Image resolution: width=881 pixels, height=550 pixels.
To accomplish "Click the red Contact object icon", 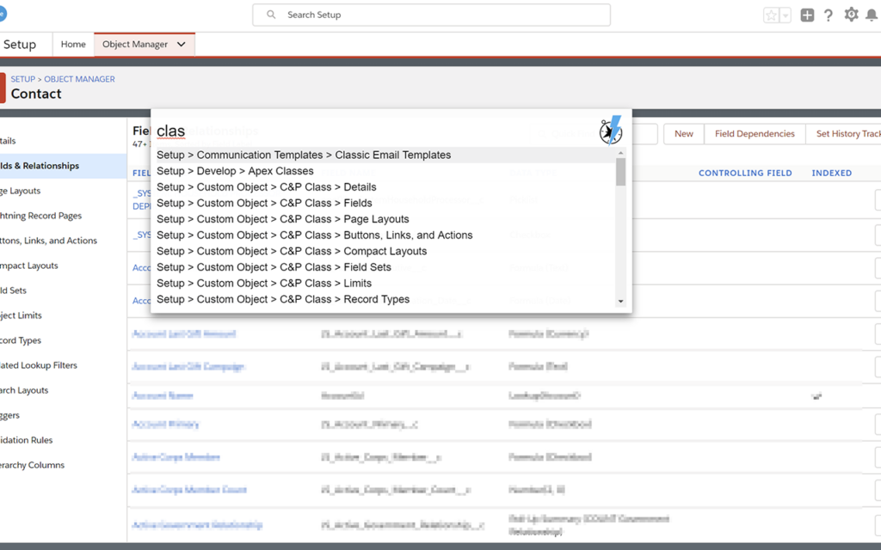I will [3, 87].
